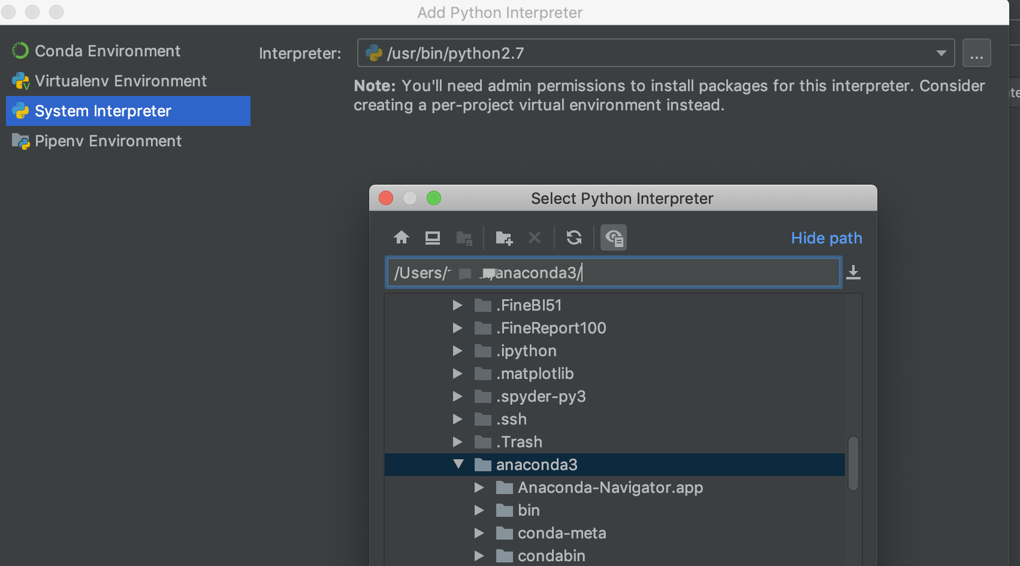This screenshot has width=1020, height=566.
Task: Click the file tree vertical scrollbar
Action: coord(853,463)
